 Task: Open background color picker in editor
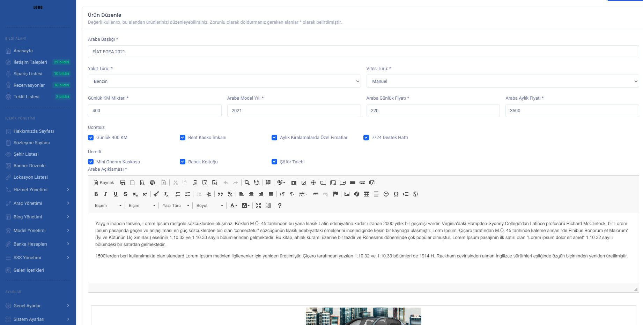tap(245, 206)
